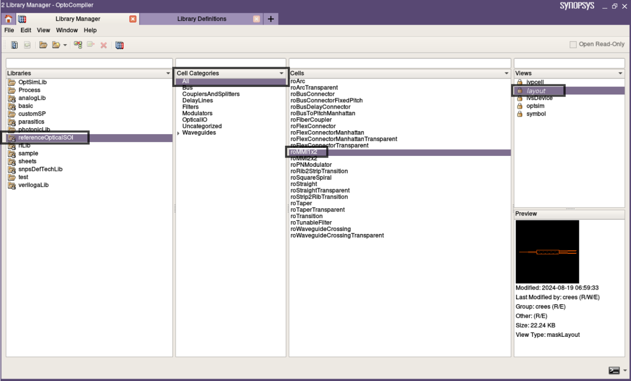The height and width of the screenshot is (381, 631).
Task: Select the Modulators category
Action: pos(197,113)
